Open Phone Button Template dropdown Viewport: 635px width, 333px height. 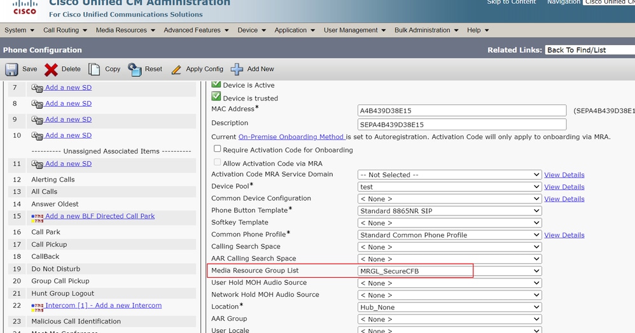tap(449, 211)
